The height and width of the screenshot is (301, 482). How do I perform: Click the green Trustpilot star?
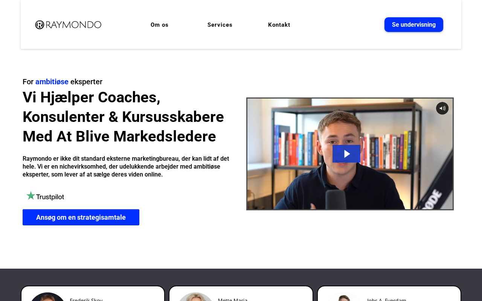[x=31, y=196]
